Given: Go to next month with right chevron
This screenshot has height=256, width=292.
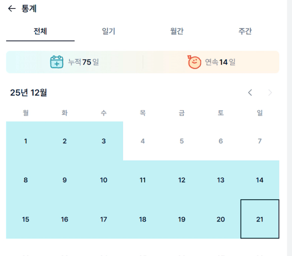Looking at the screenshot, I should (x=270, y=93).
